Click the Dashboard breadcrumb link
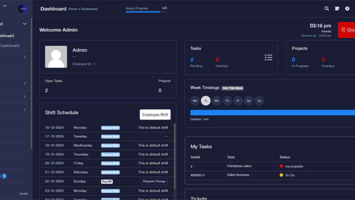Screen dimensions: 355x200 [x=89, y=9]
